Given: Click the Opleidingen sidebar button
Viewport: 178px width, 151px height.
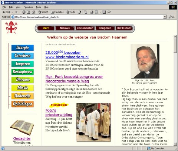Looking at the screenshot, I should tap(23, 104).
